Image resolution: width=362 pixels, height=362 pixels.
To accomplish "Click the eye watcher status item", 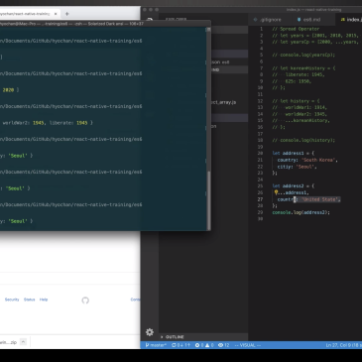I will click(224, 345).
